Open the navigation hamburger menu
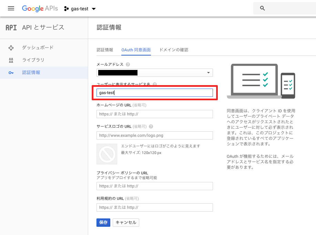 [11, 8]
